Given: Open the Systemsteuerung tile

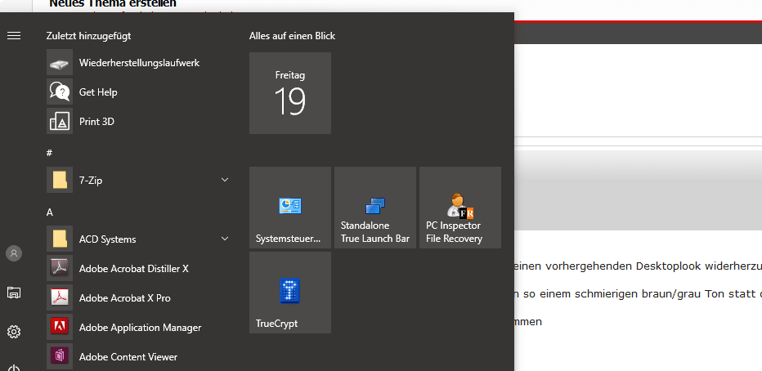Looking at the screenshot, I should coord(290,208).
